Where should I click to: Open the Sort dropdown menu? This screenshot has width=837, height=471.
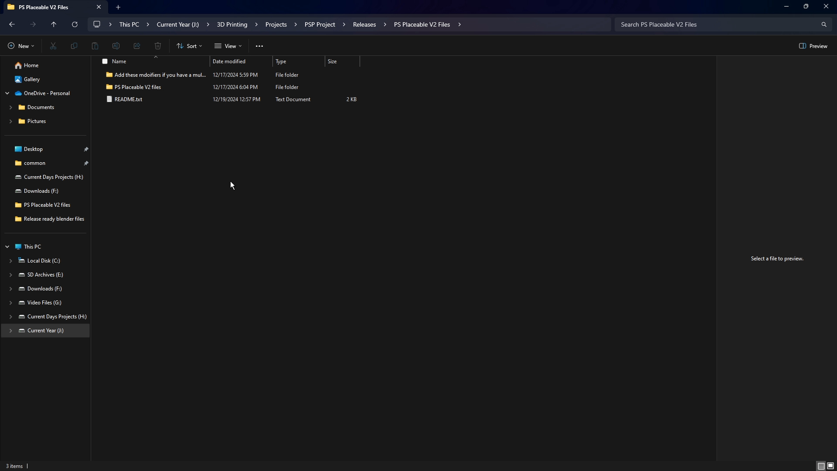(189, 46)
